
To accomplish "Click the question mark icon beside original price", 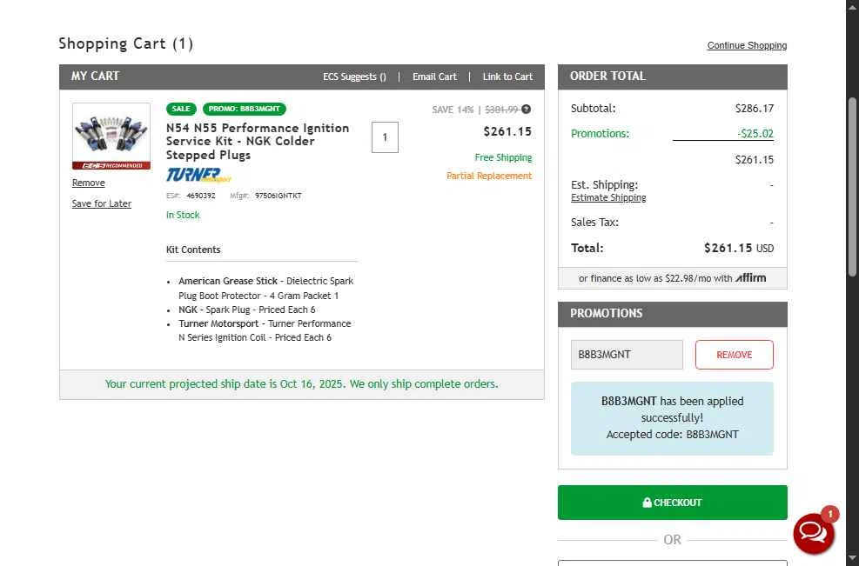I will click(x=527, y=110).
